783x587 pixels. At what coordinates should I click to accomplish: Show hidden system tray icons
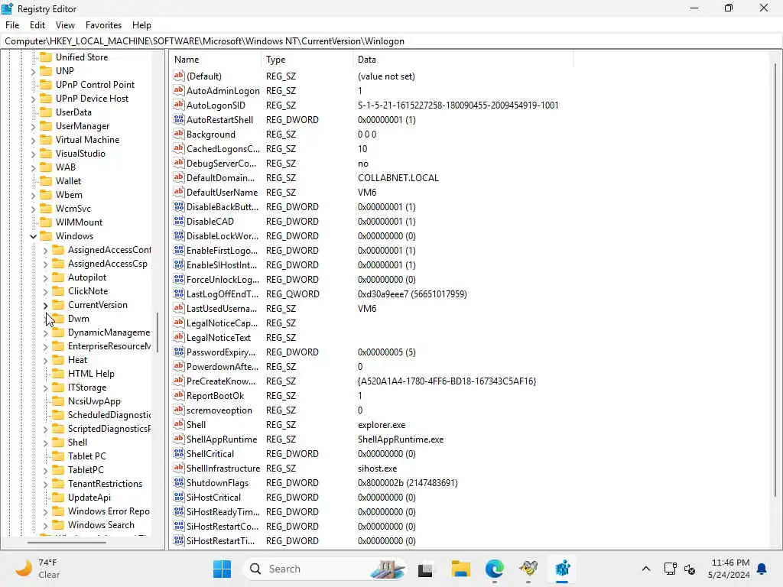[645, 569]
